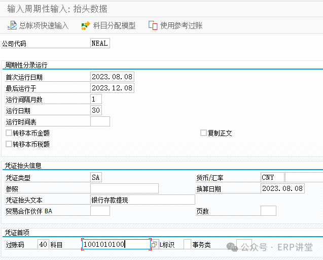Screen dimensions: 323x260
Task: Select the 运行日期 field showing 30
Action: [x=96, y=110]
